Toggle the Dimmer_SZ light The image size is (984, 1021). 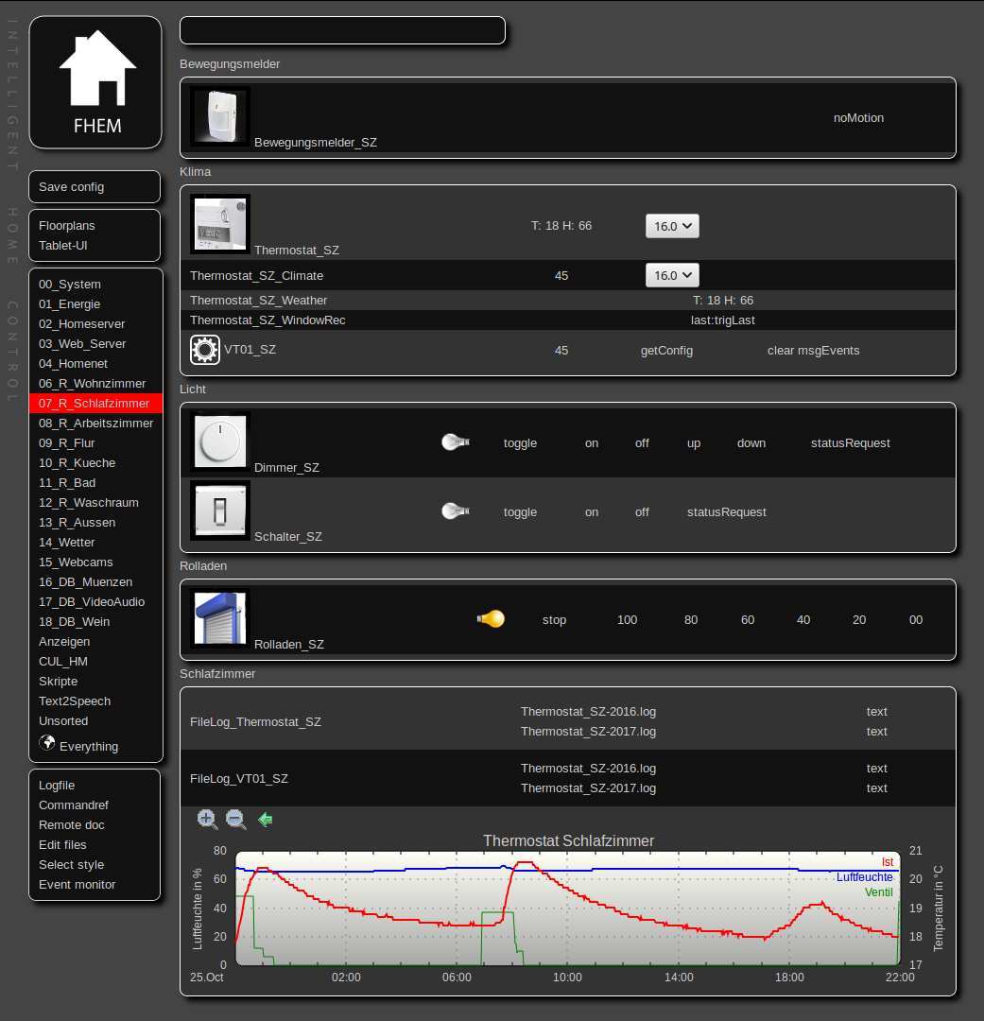point(520,442)
